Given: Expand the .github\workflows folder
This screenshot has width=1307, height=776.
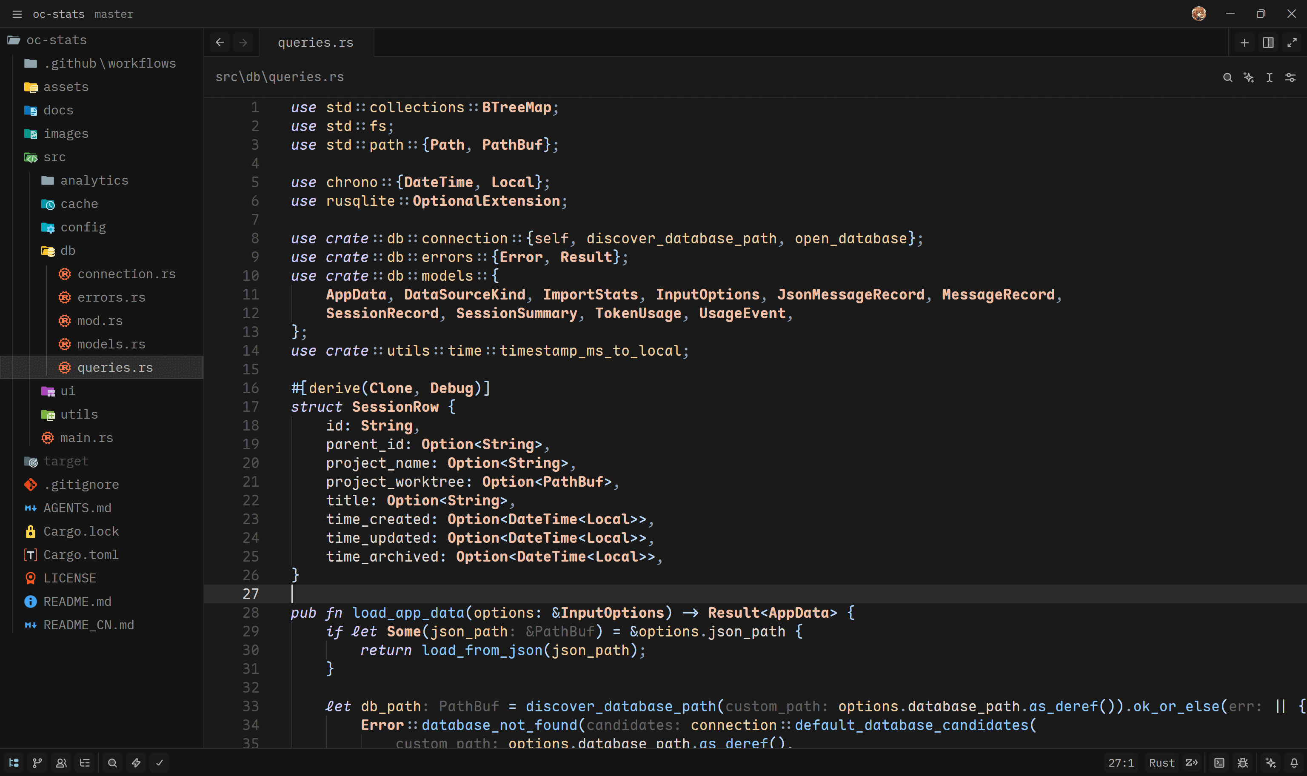Looking at the screenshot, I should 102,63.
